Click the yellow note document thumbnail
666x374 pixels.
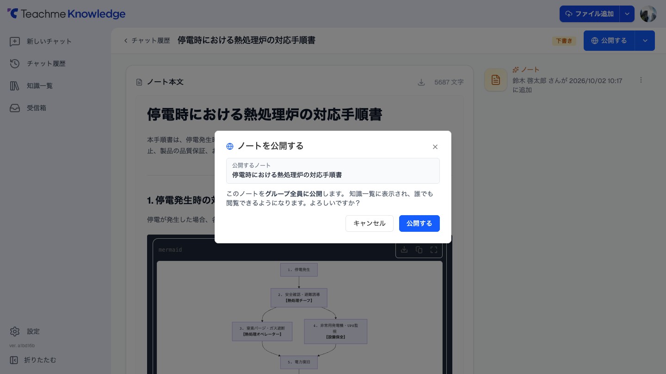pyautogui.click(x=496, y=80)
